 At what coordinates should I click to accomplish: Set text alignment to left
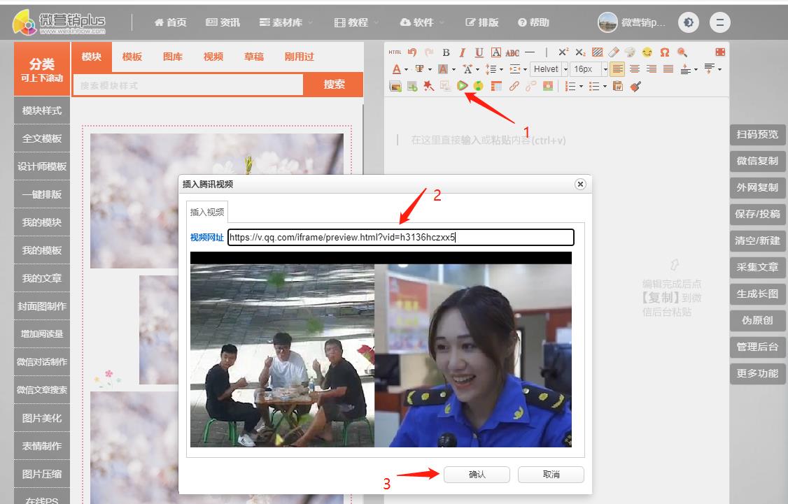618,69
